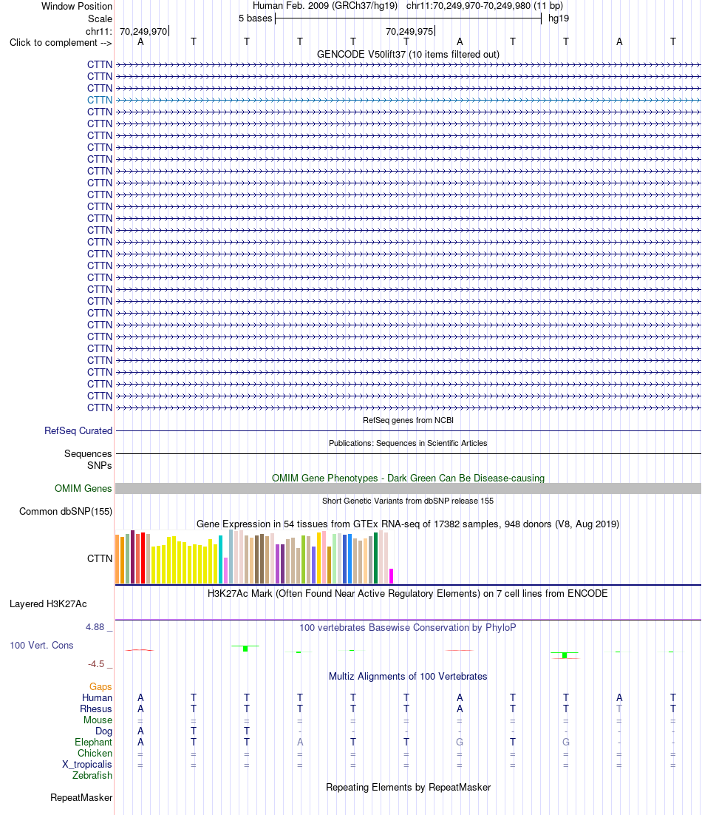Select the light blue highlighted CTTN transcript label

point(100,100)
